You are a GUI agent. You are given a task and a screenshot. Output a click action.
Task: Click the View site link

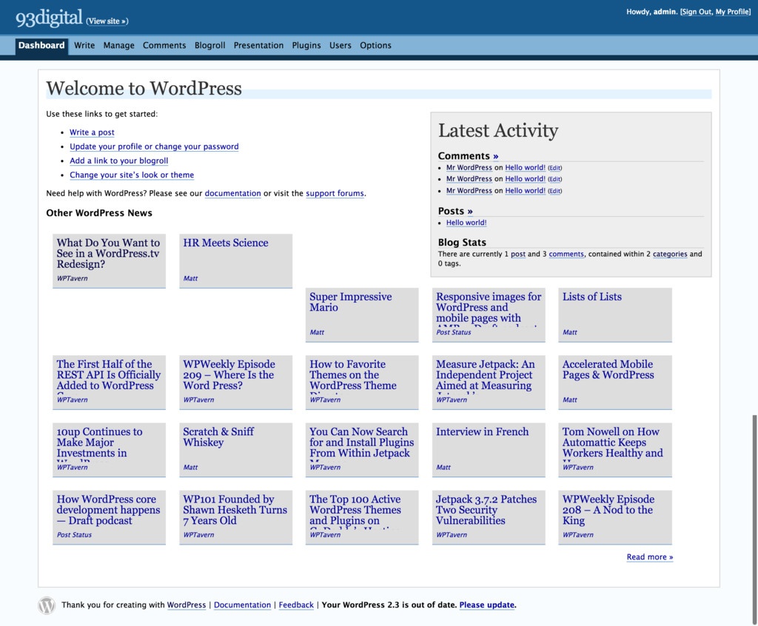[107, 21]
